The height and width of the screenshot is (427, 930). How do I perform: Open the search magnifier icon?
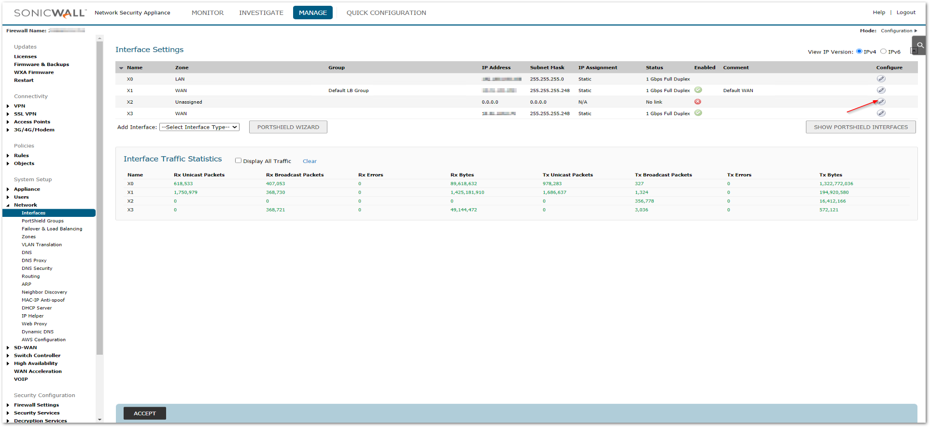tap(920, 45)
